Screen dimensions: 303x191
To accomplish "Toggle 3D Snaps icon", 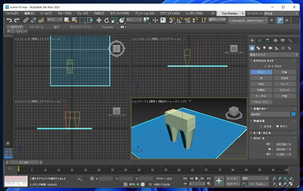I will coord(172,20).
